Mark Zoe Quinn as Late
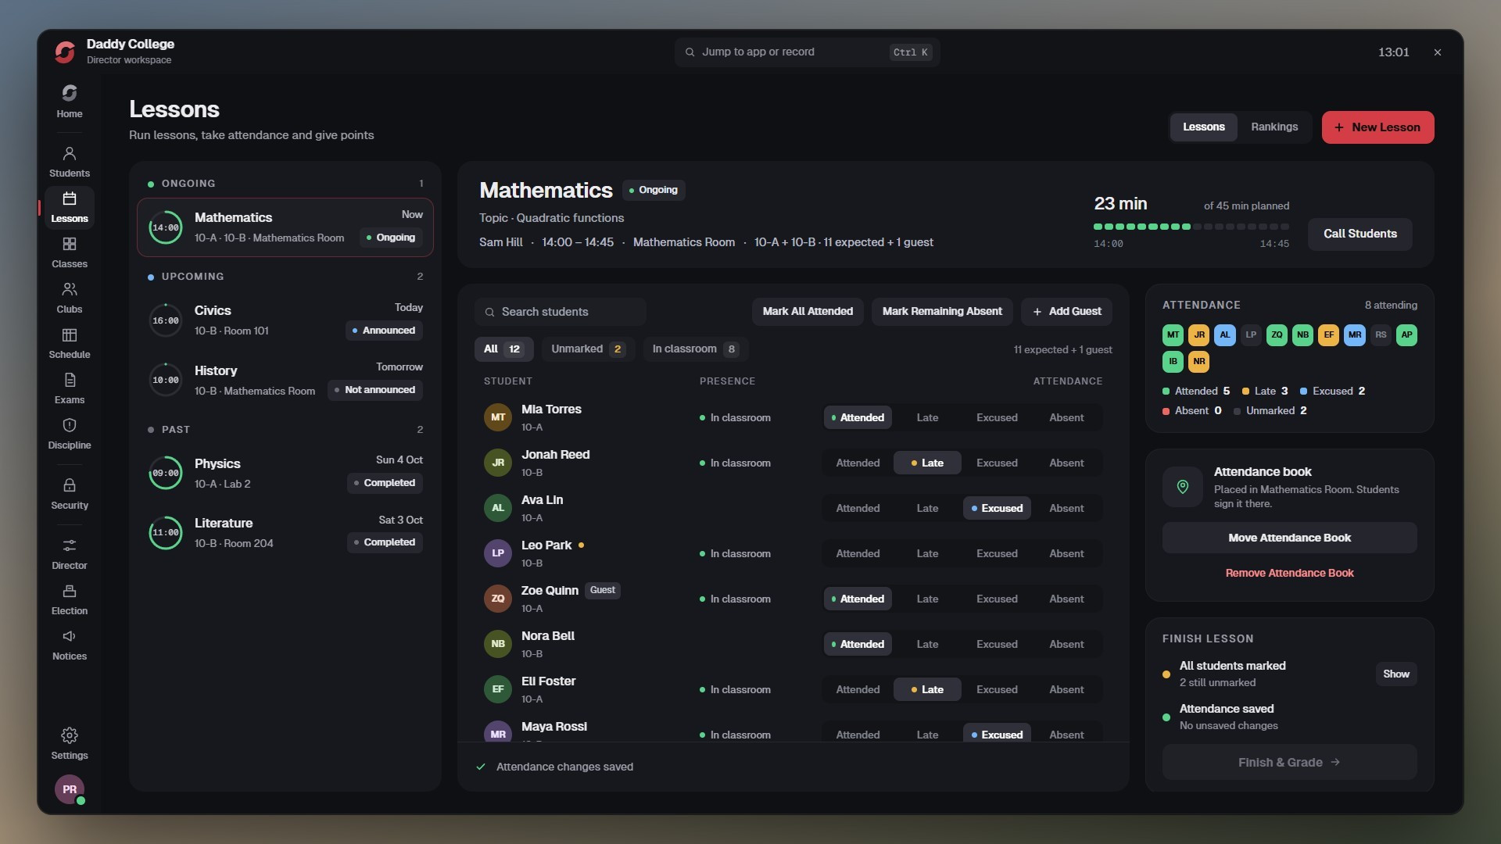Image resolution: width=1501 pixels, height=844 pixels. pos(927,599)
